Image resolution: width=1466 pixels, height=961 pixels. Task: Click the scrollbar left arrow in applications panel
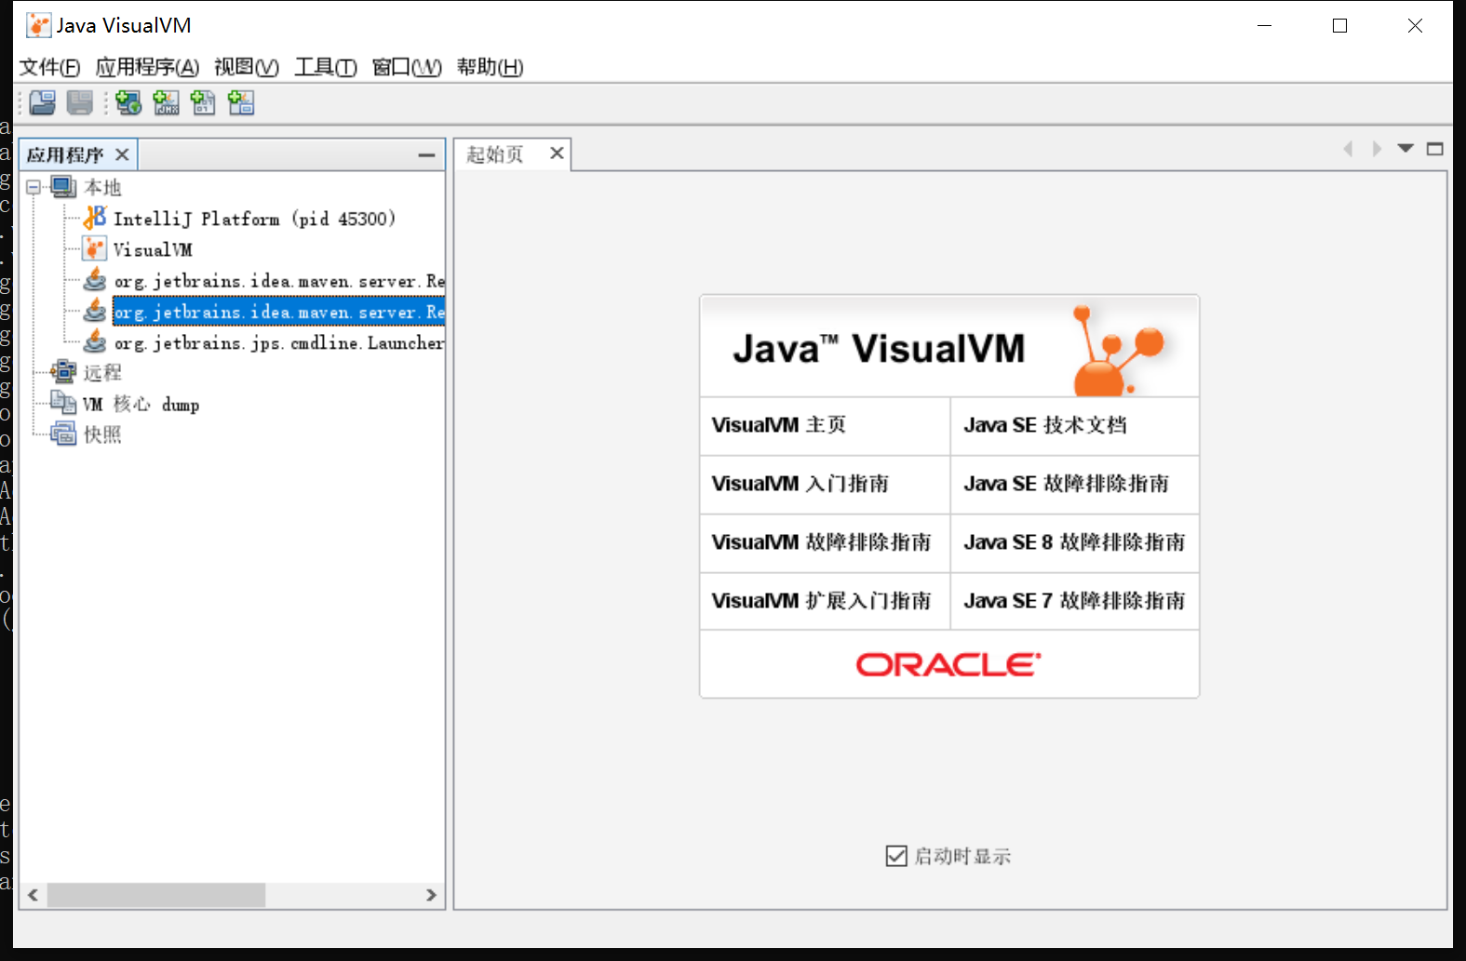pos(34,895)
